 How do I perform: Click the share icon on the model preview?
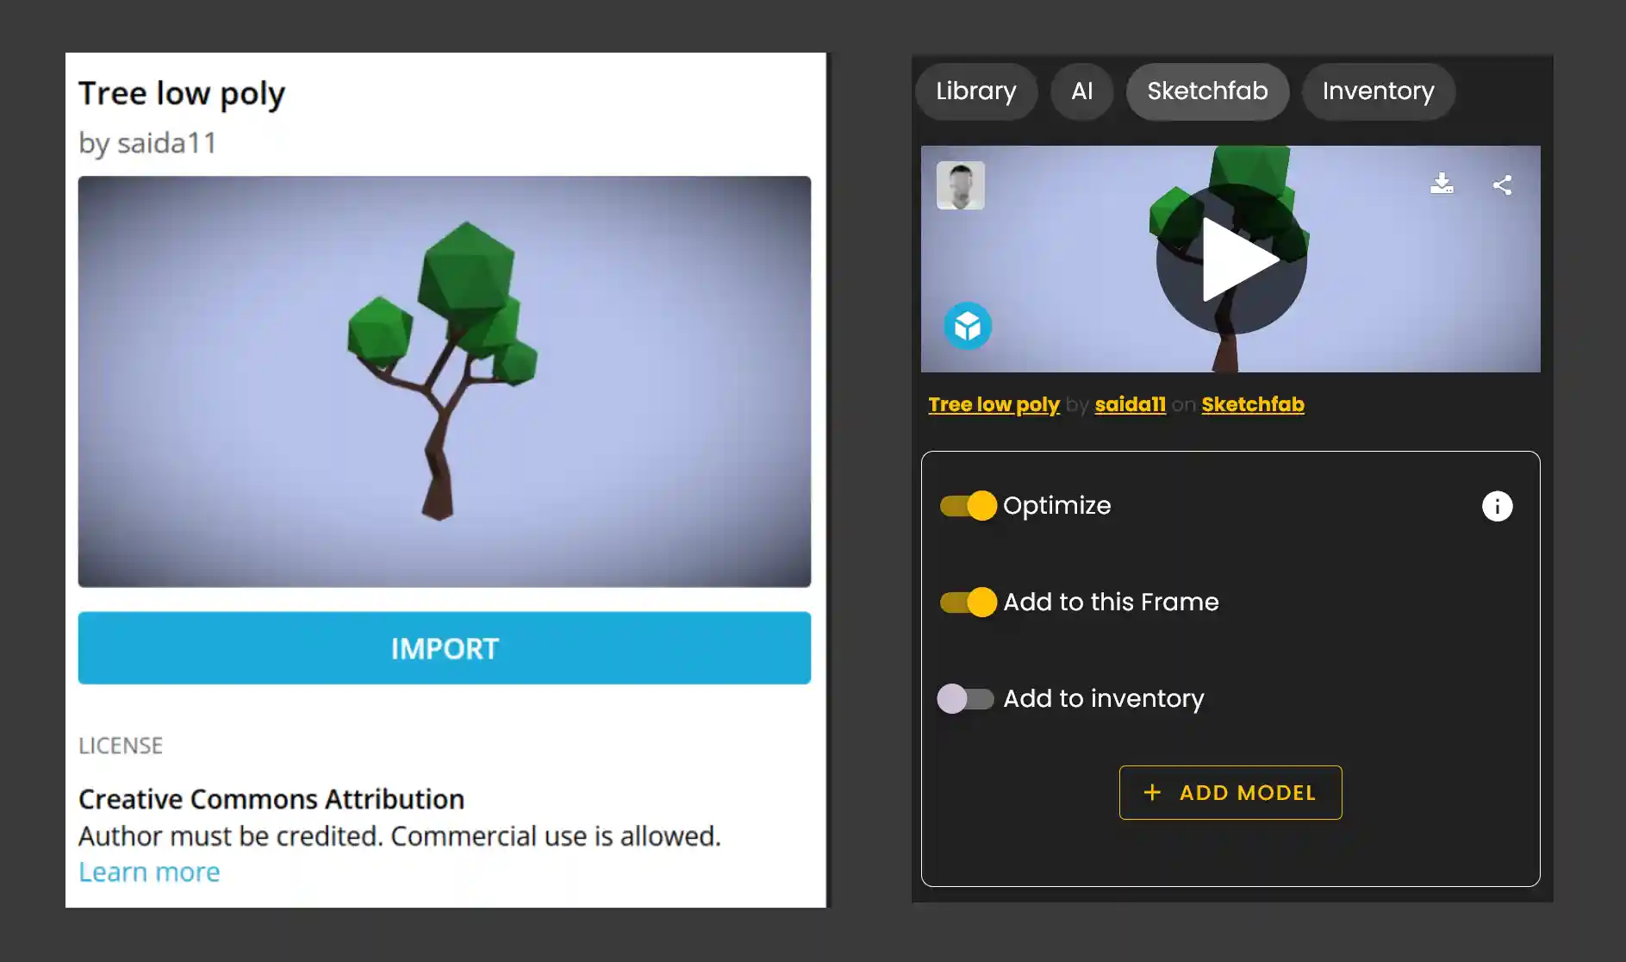1501,184
